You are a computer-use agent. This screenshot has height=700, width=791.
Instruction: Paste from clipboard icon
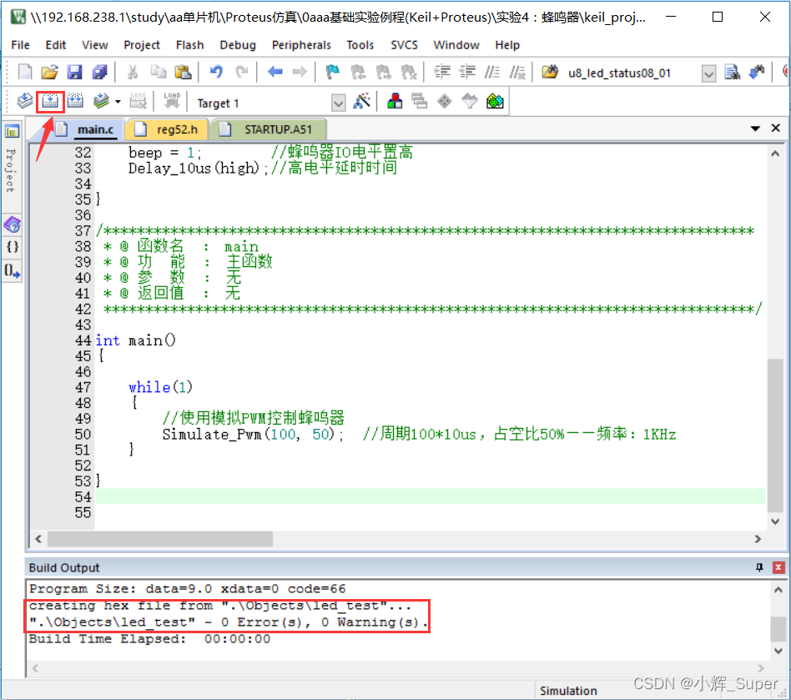[183, 72]
